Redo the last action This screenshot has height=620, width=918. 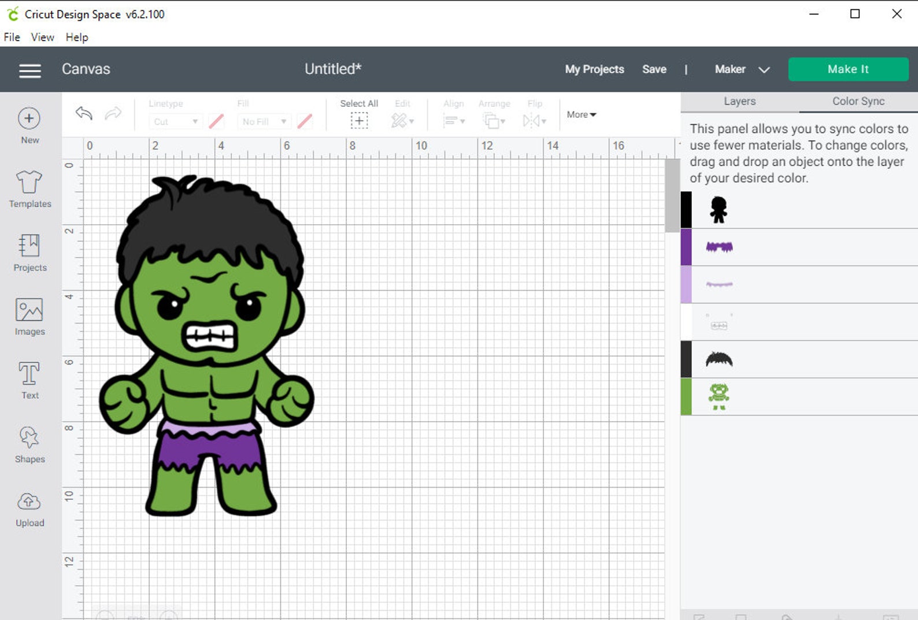(x=113, y=113)
